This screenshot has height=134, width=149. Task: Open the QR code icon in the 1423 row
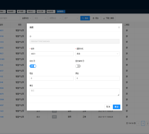tap(127, 111)
